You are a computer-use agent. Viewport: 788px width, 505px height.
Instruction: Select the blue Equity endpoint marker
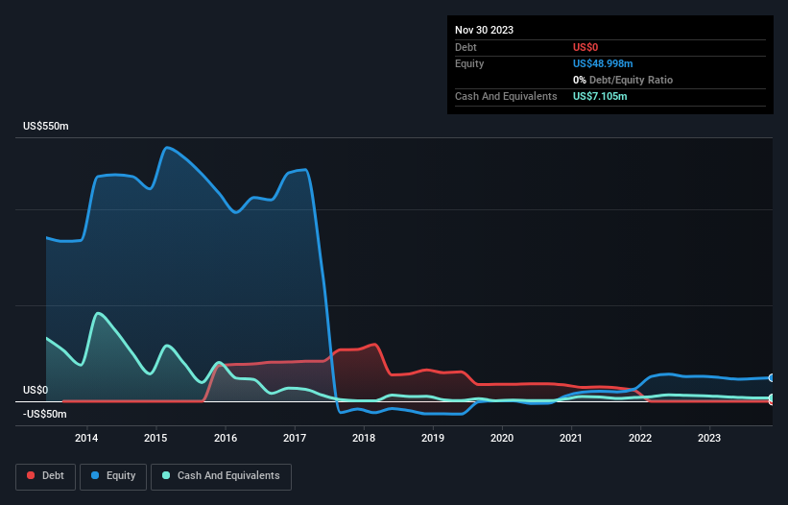[772, 378]
